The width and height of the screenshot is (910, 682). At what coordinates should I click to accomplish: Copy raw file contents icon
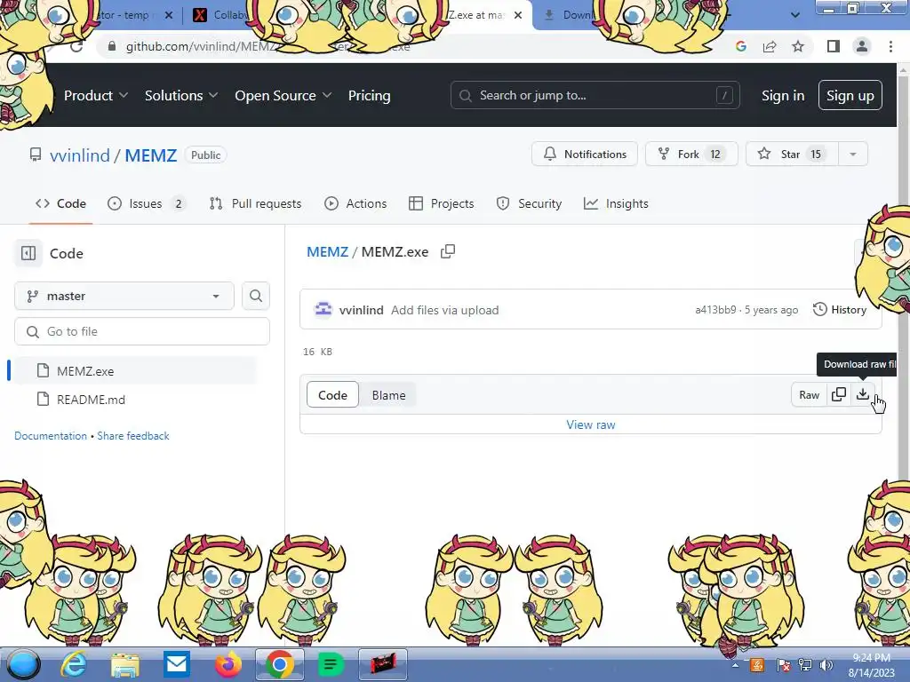839,395
